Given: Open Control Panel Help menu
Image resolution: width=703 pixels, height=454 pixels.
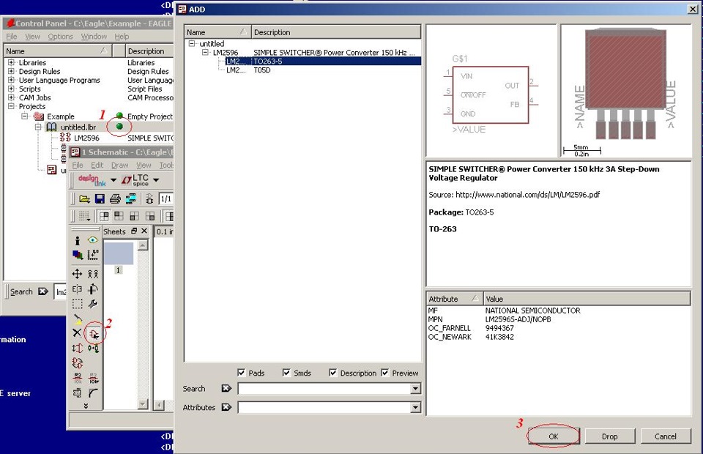Looking at the screenshot, I should click(x=122, y=37).
